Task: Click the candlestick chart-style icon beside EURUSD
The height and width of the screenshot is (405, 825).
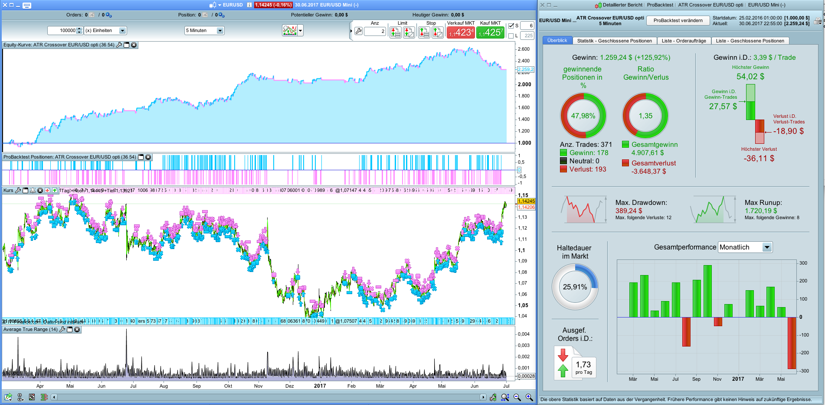Action: [213, 5]
